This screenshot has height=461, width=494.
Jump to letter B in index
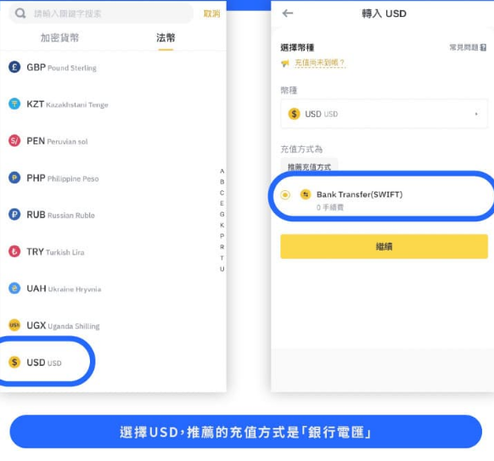[222, 182]
